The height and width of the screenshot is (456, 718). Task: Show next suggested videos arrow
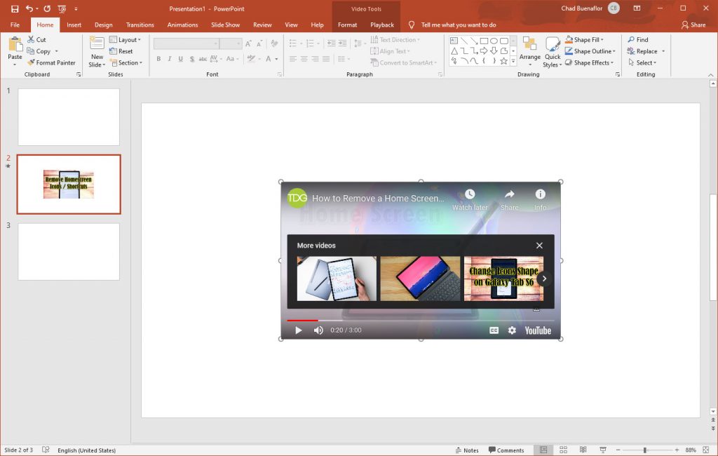point(544,279)
